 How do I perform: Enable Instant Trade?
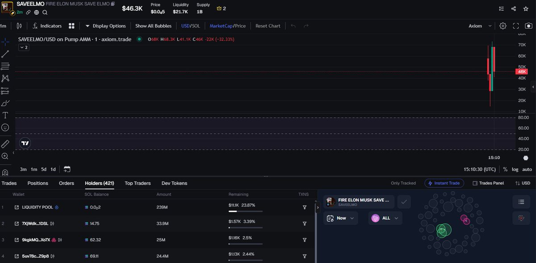coord(444,183)
